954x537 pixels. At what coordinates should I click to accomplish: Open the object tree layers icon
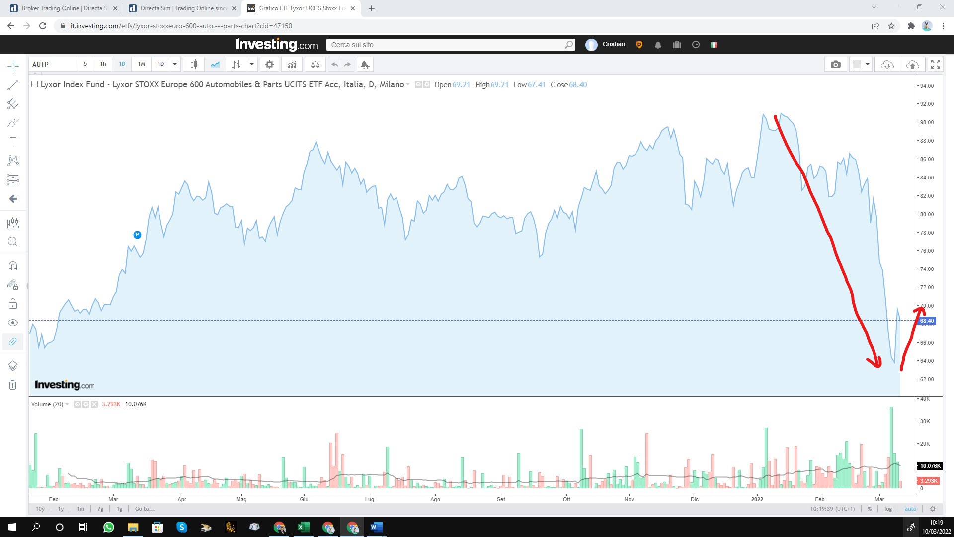[x=13, y=366]
